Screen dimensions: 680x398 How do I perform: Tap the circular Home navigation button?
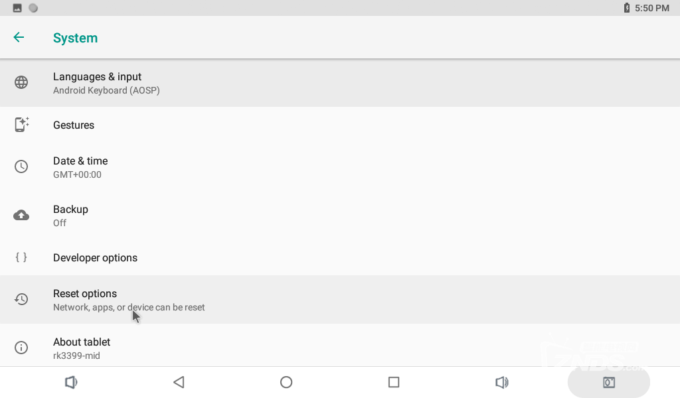click(x=286, y=382)
